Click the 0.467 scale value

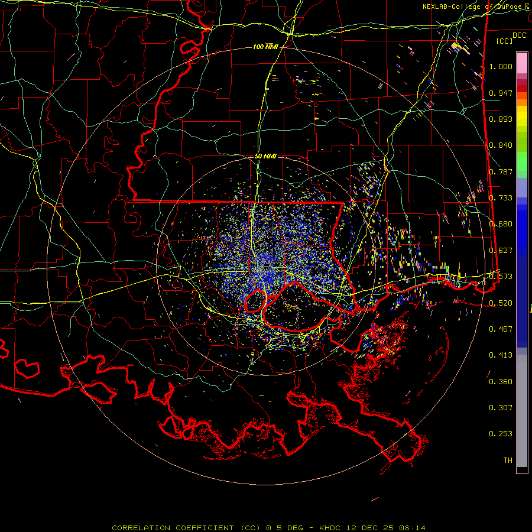[501, 329]
